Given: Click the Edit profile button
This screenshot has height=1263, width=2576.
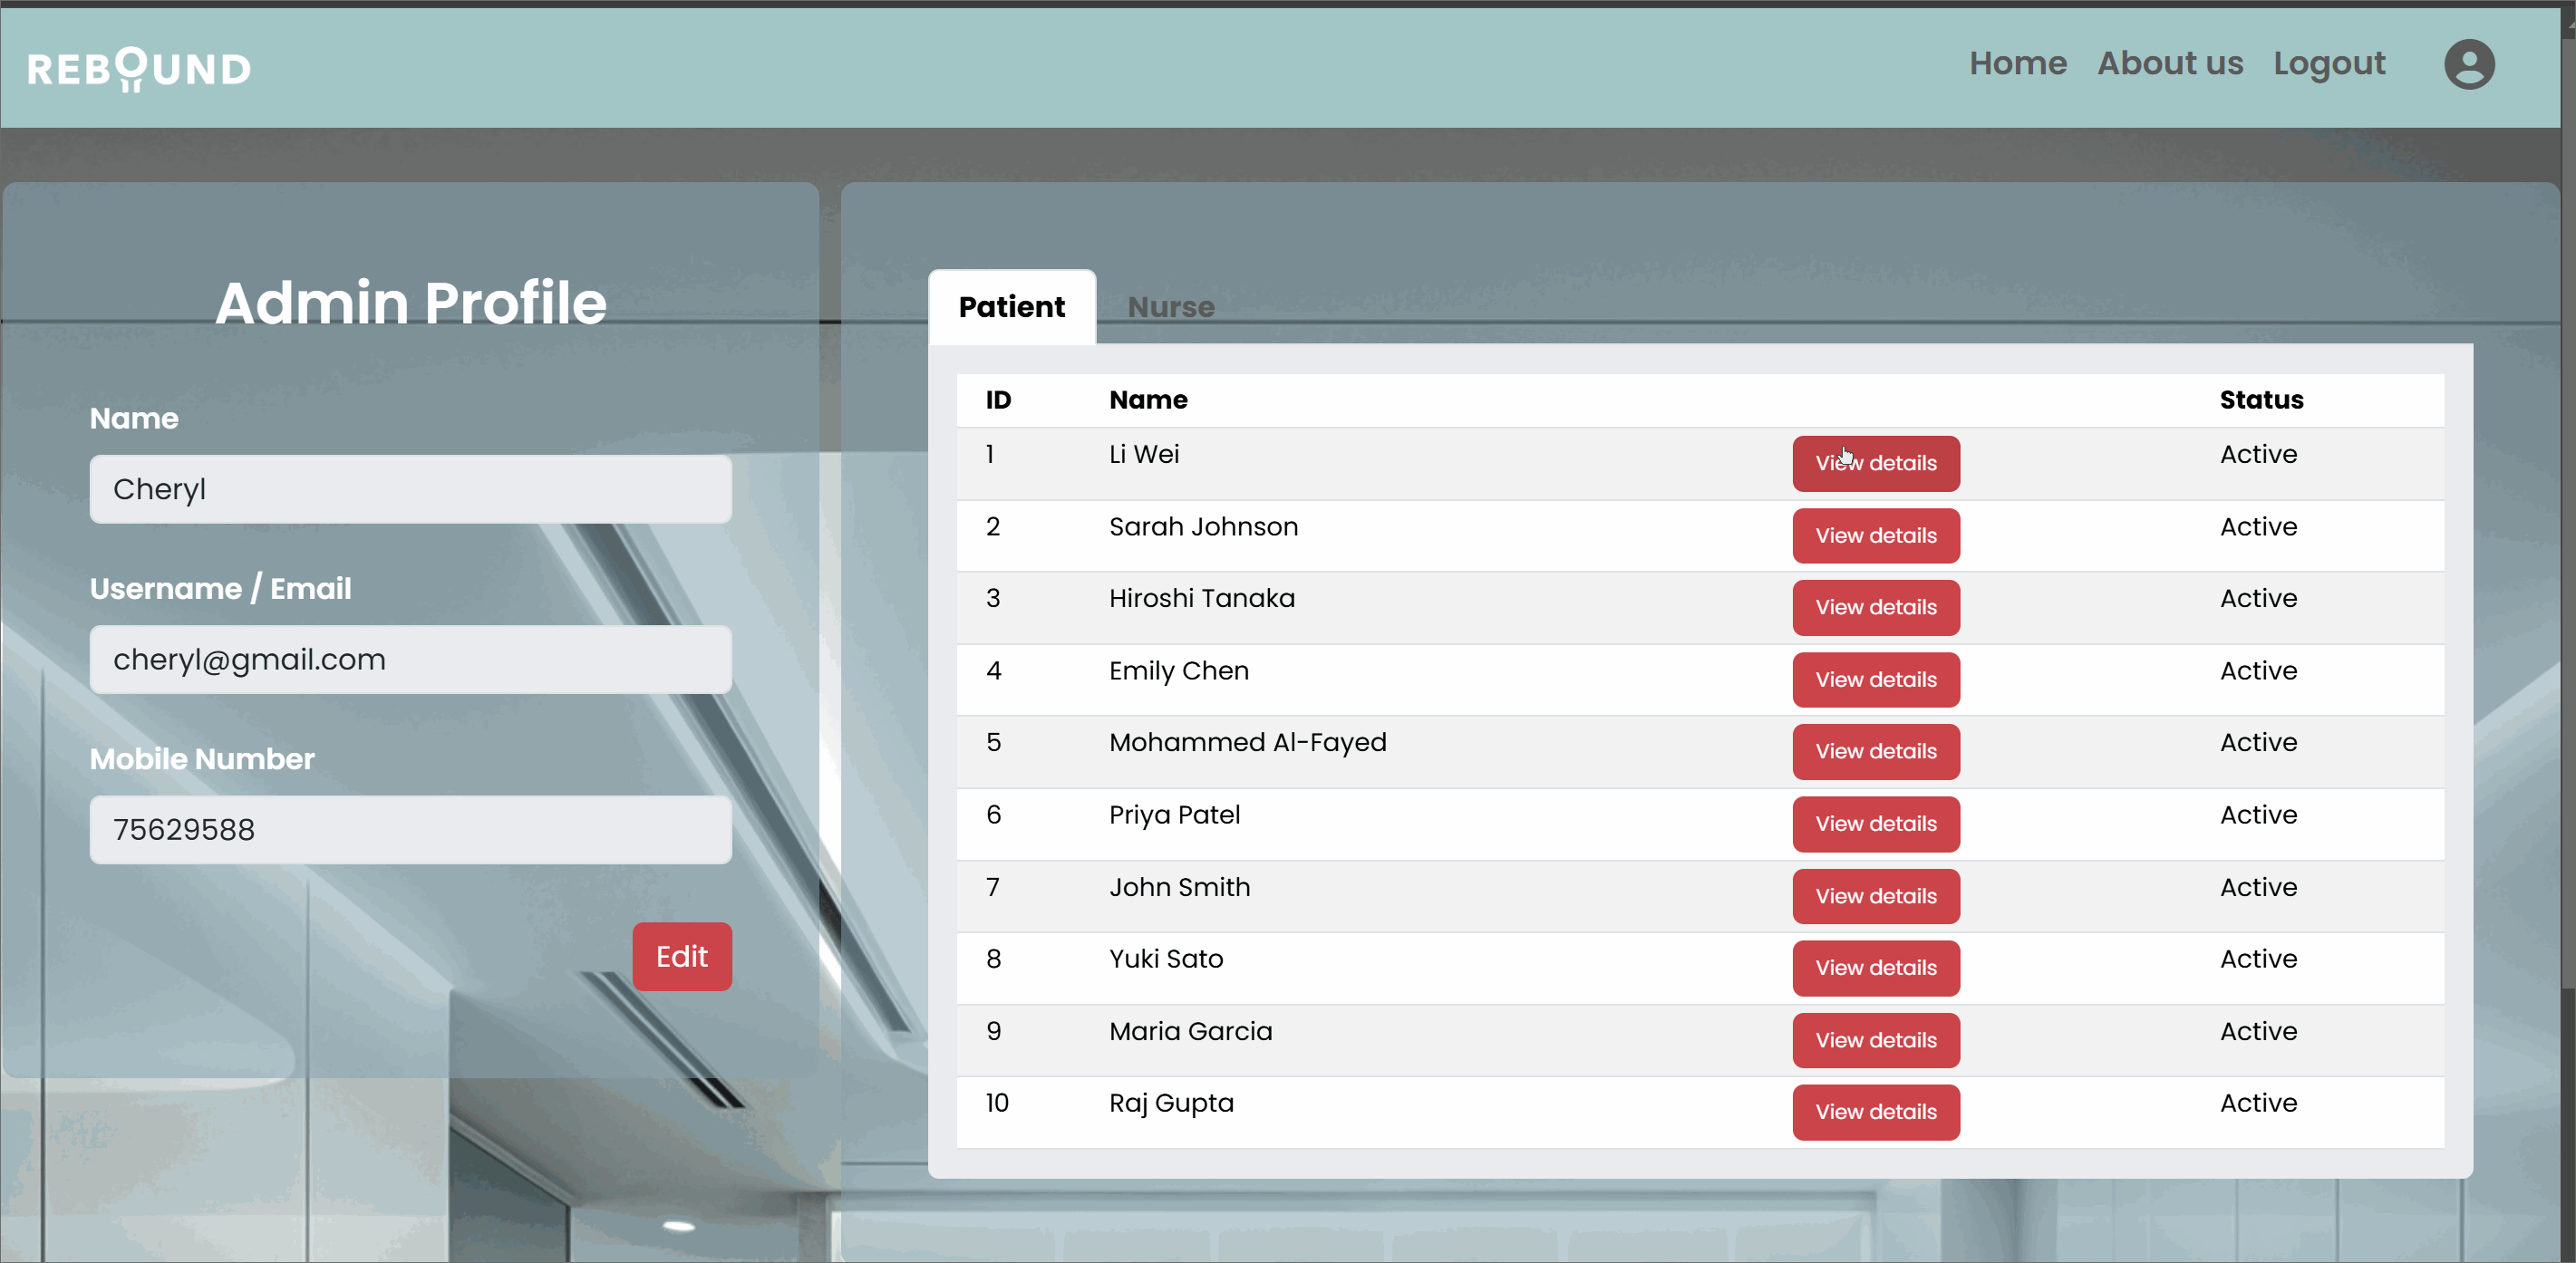Looking at the screenshot, I should pos(681,956).
